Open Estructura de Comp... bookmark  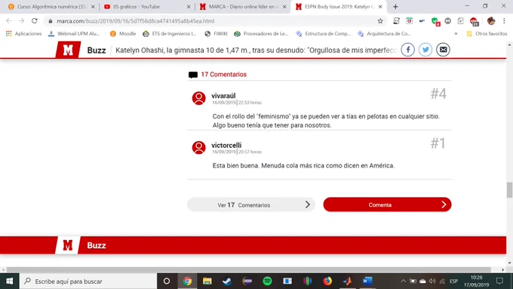323,34
